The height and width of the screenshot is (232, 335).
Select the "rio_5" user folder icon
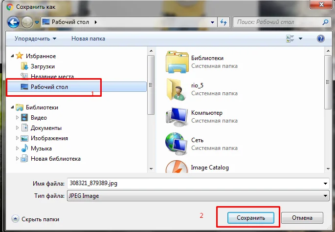pyautogui.click(x=177, y=89)
